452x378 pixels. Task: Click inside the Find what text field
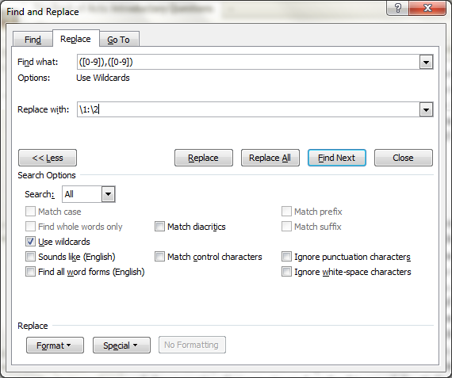coord(248,62)
